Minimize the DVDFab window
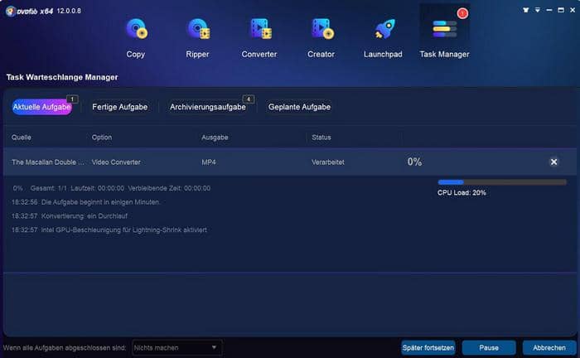Image resolution: width=580 pixels, height=358 pixels. [x=549, y=10]
